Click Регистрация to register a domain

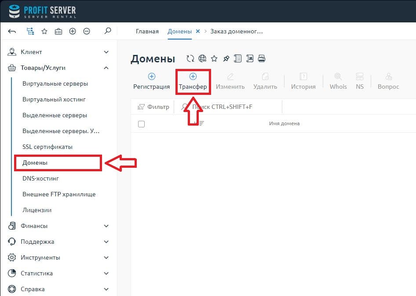coord(151,82)
